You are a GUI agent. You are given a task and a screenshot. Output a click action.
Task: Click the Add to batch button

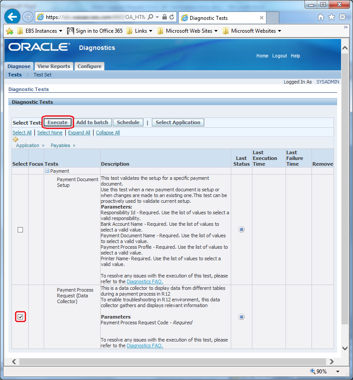pyautogui.click(x=92, y=122)
